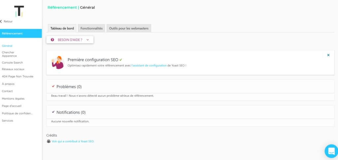Image resolution: width=338 pixels, height=160 pixels.
Task: Open the 404 Page Non Trouvée item
Action: [17, 76]
